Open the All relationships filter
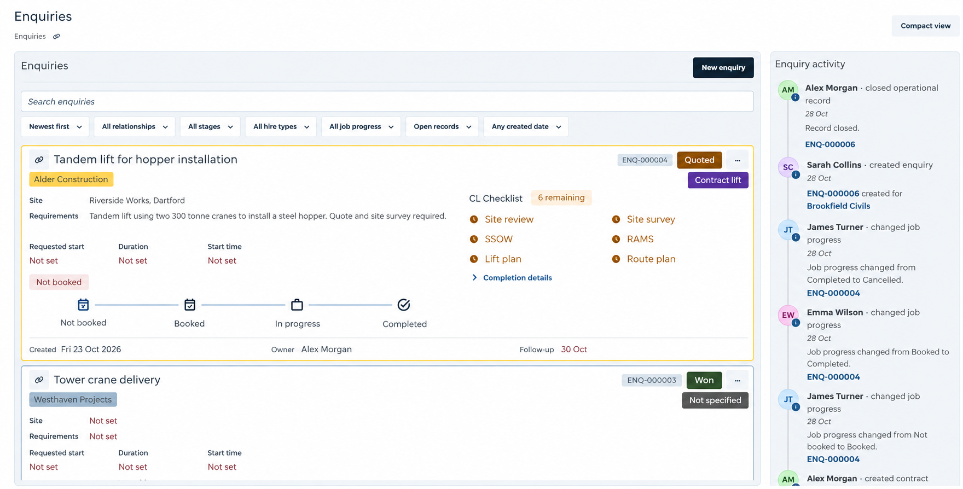The width and height of the screenshot is (963, 489). pyautogui.click(x=135, y=127)
